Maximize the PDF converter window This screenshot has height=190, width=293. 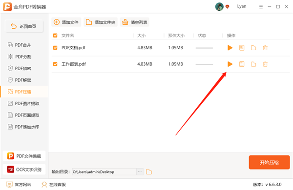point(278,7)
